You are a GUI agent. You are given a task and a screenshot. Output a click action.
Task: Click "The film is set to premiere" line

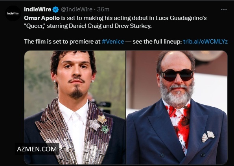click(62, 42)
